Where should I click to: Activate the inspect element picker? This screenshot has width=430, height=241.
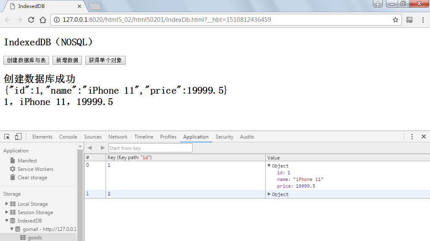[7, 136]
